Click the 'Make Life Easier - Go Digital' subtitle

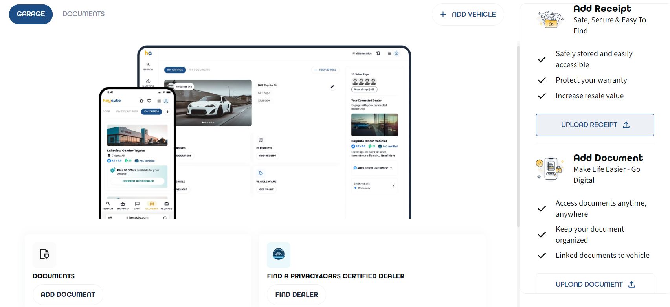point(607,175)
